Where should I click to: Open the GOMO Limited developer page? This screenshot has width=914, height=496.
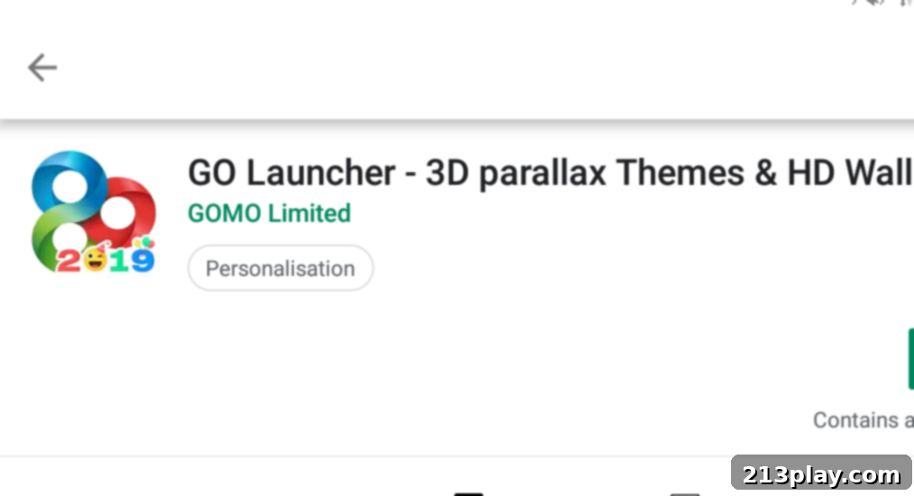(269, 214)
